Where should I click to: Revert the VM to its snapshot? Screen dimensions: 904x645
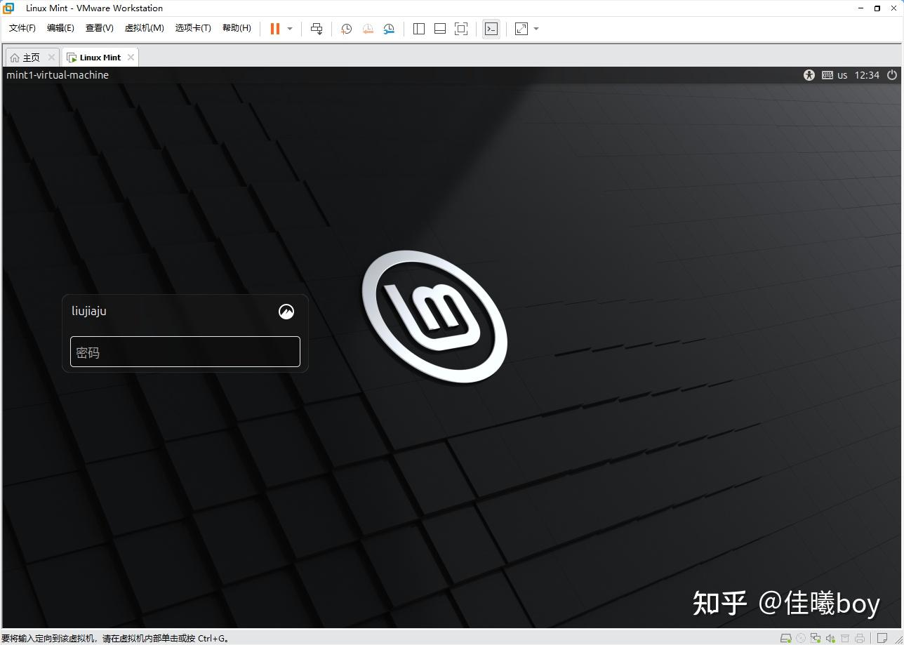(368, 29)
